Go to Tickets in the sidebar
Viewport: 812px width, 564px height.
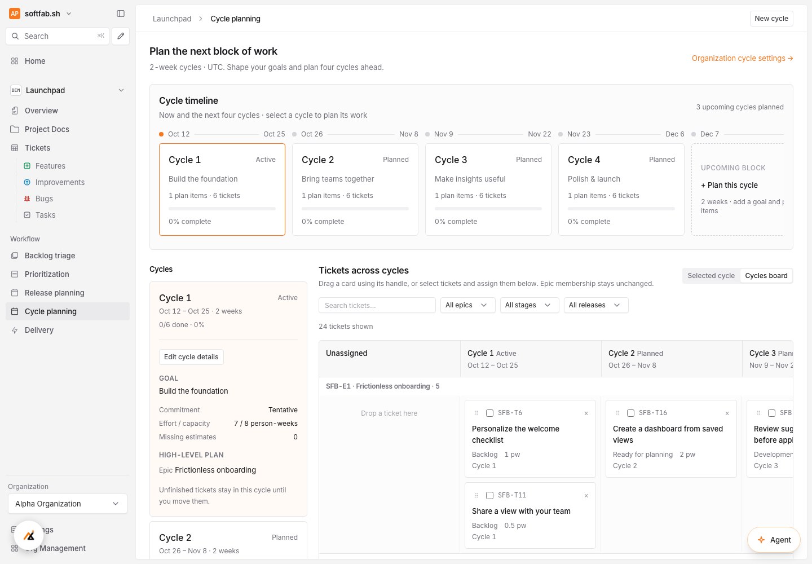[x=68, y=148]
